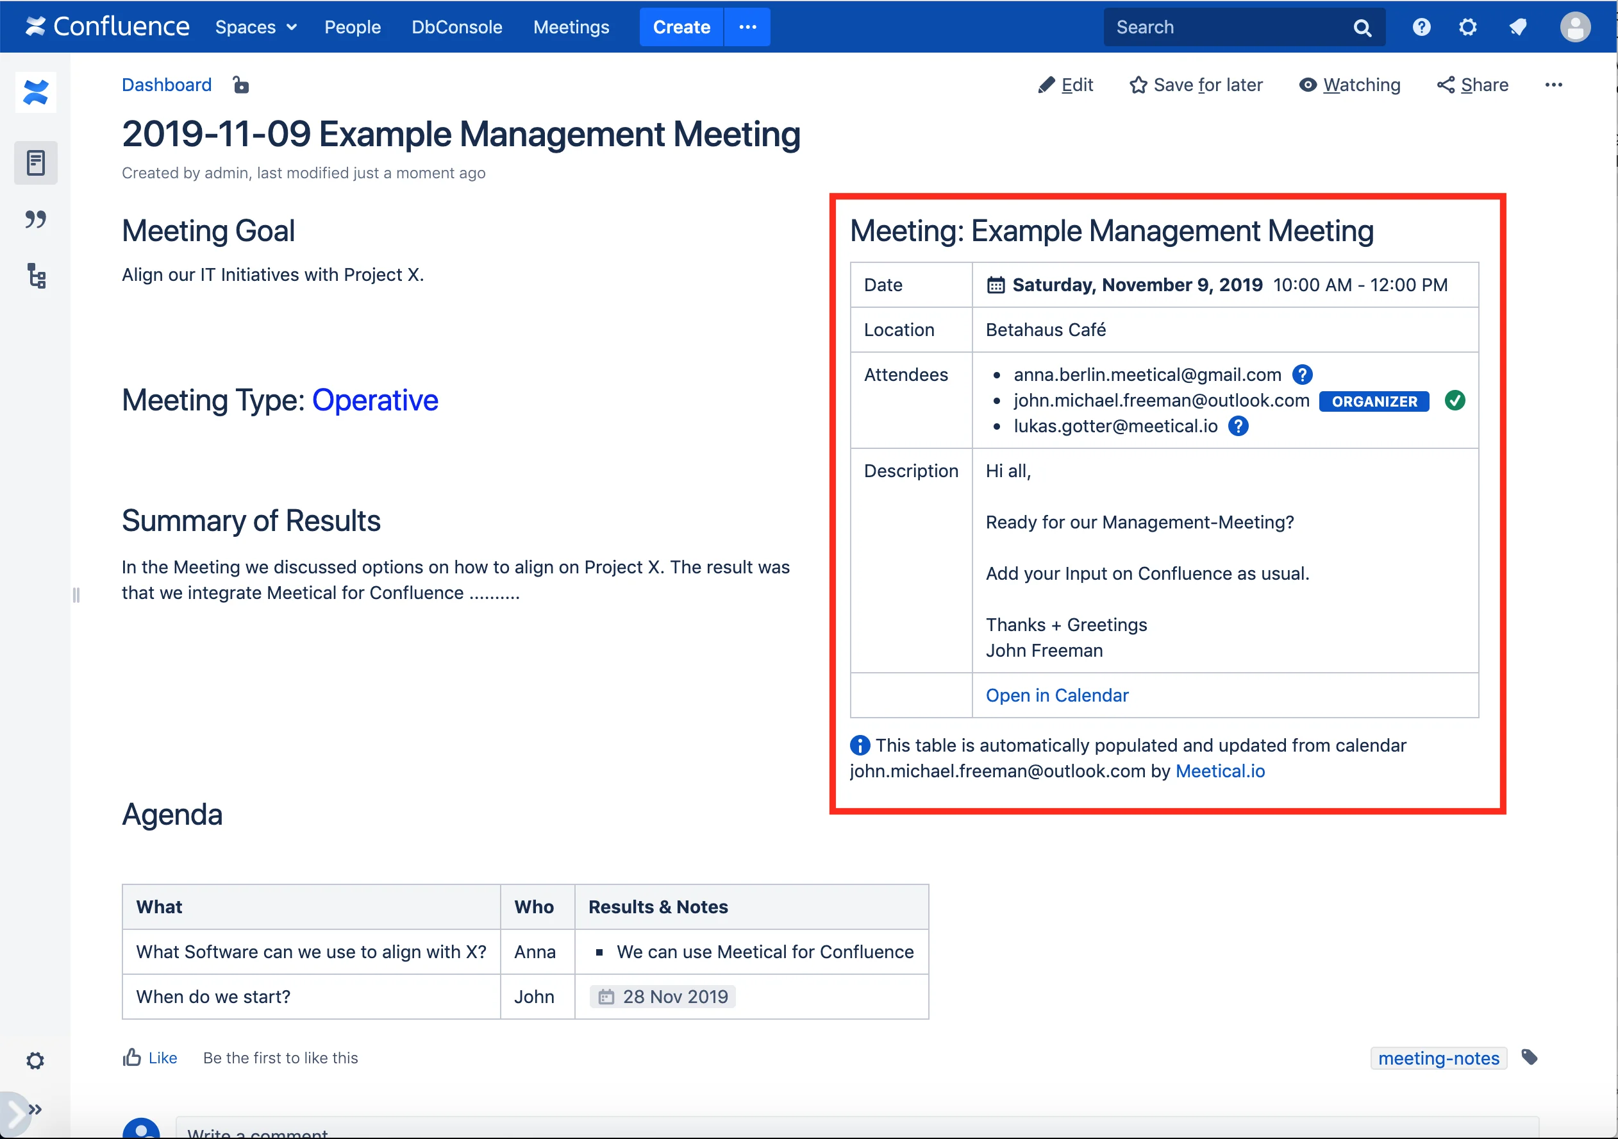Click the ORGANIZER badge

1374,401
